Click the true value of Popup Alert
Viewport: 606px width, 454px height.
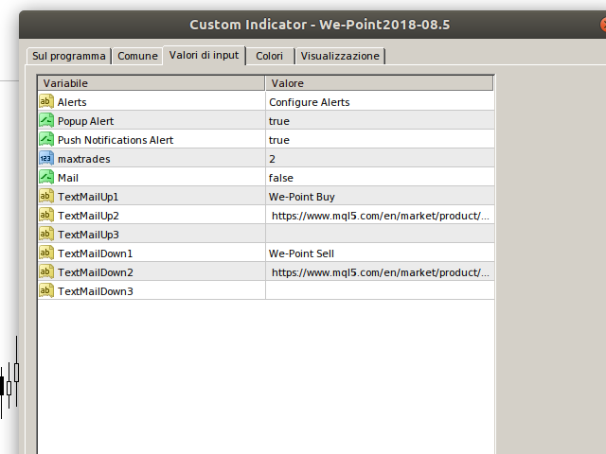pos(380,121)
